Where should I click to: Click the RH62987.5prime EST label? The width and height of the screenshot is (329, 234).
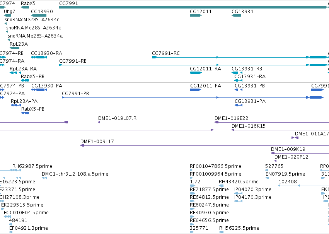click(x=32, y=166)
